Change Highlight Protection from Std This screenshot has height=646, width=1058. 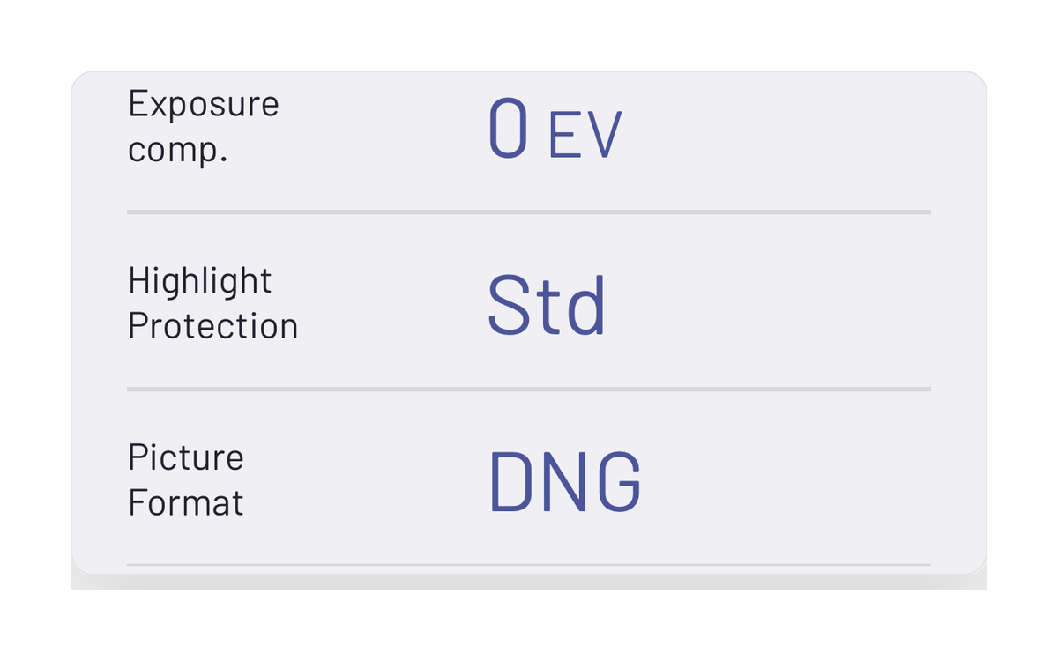click(x=547, y=305)
